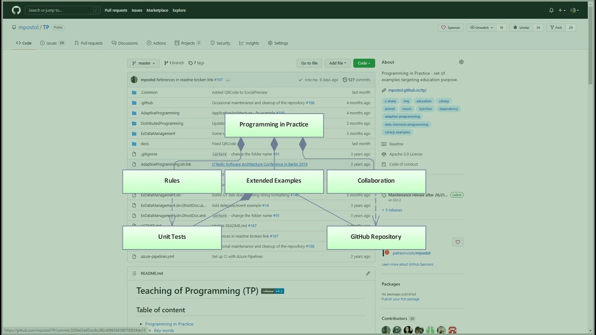View the 7 tags link
Screen dimensions: 596x335
(196, 63)
